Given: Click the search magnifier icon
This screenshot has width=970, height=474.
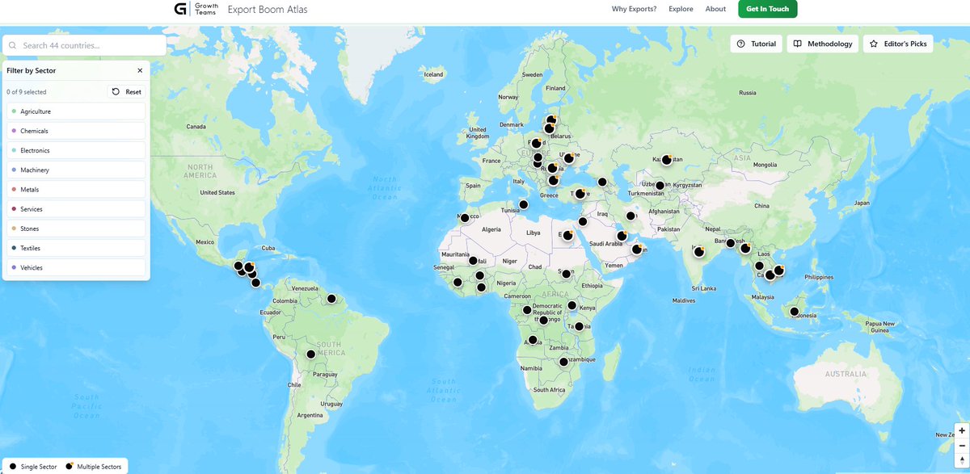Looking at the screenshot, I should pyautogui.click(x=13, y=45).
